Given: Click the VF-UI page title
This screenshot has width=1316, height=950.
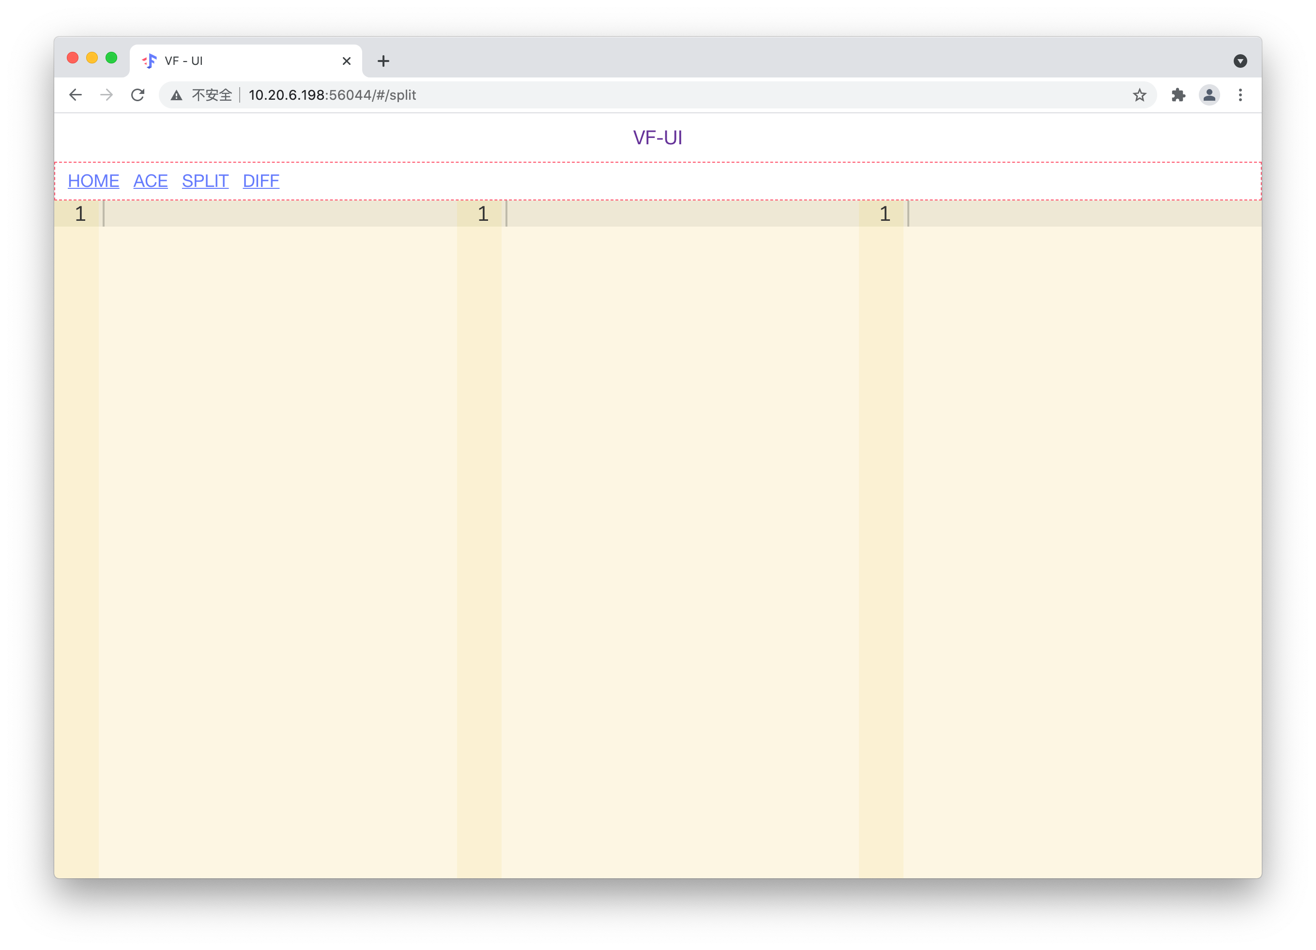Looking at the screenshot, I should (658, 138).
